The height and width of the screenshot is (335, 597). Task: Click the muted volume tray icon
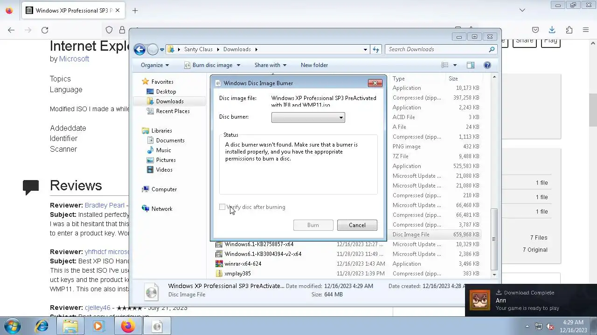[x=550, y=327]
